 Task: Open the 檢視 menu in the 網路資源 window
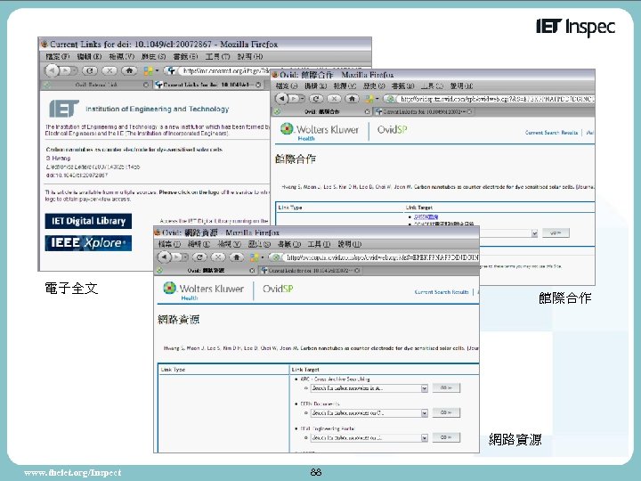click(231, 244)
